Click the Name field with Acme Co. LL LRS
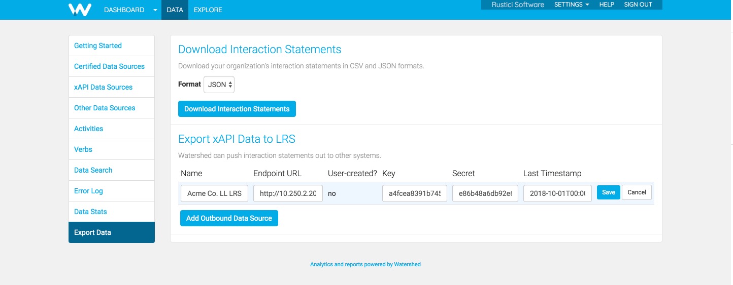Screen dimensions: 733x285 click(x=214, y=193)
